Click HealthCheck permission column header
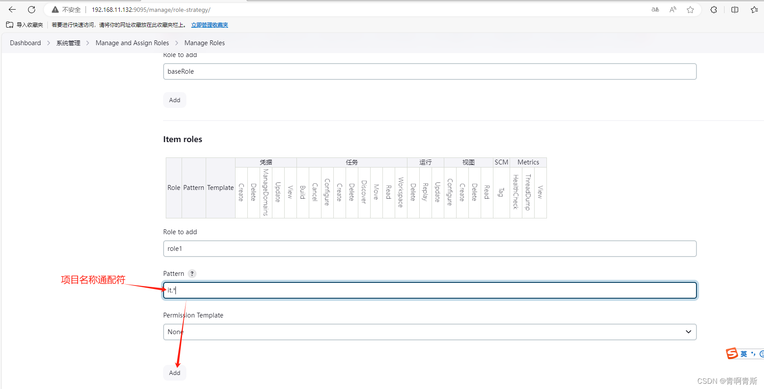The width and height of the screenshot is (764, 389). tap(516, 193)
